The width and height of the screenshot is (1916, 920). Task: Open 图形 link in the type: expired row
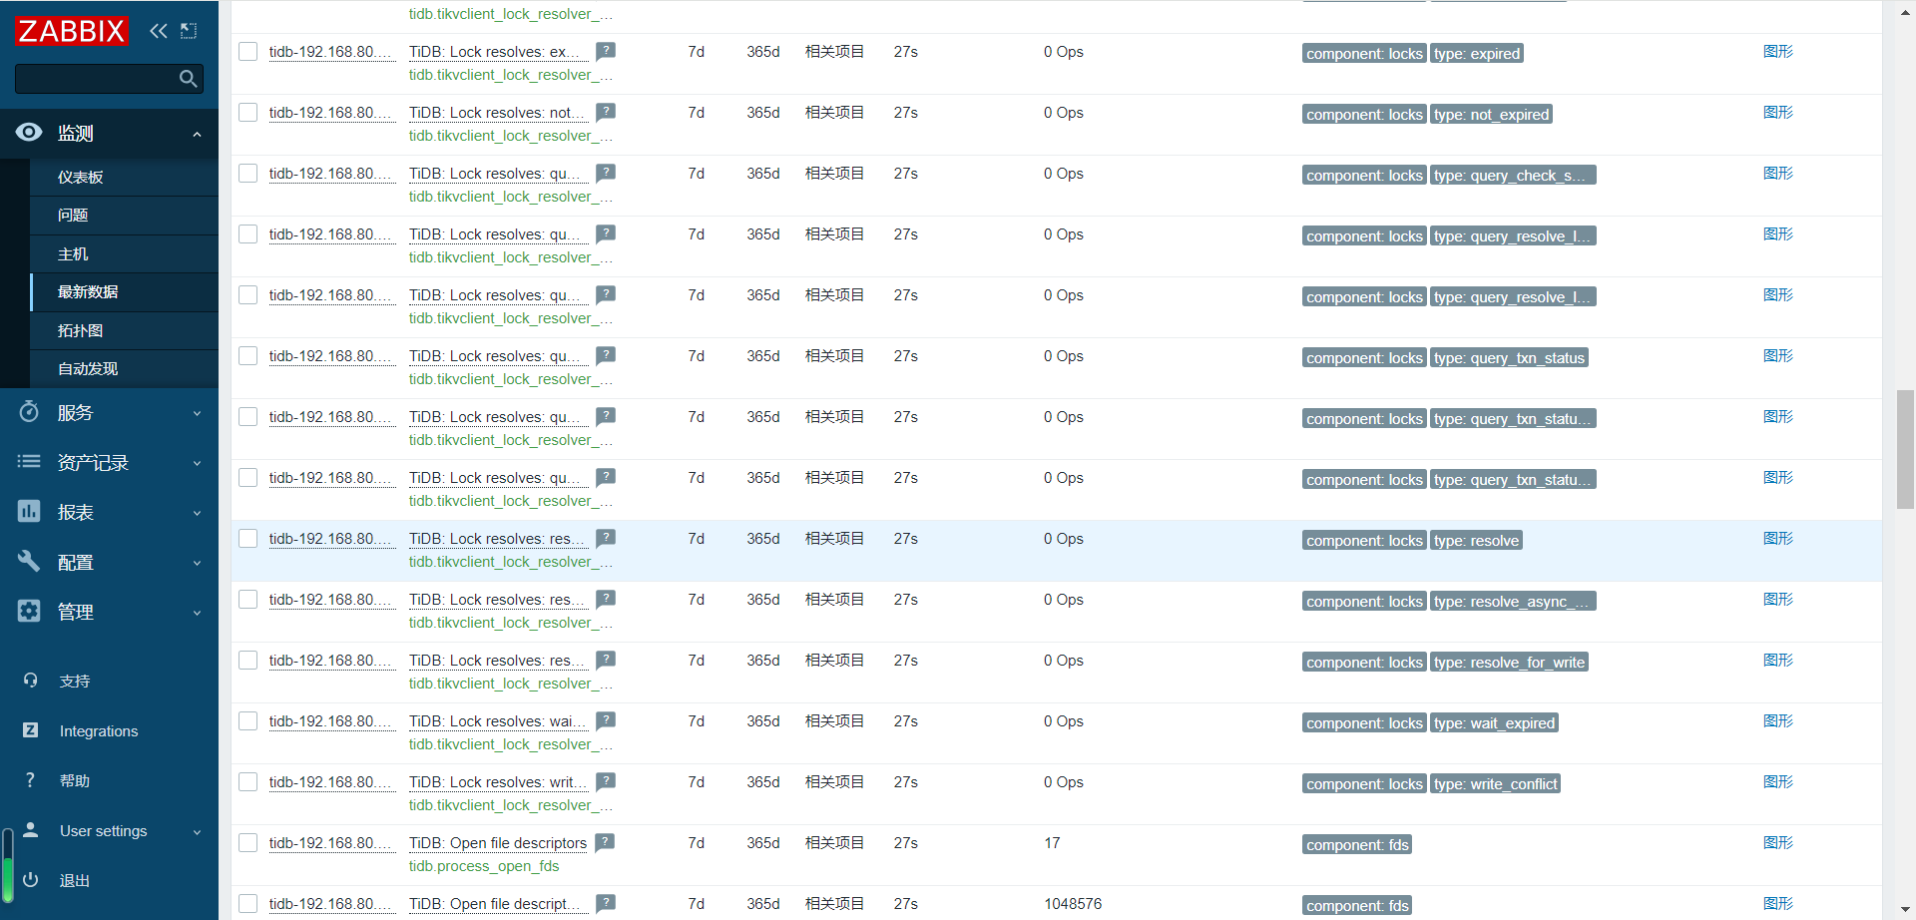[x=1777, y=52]
